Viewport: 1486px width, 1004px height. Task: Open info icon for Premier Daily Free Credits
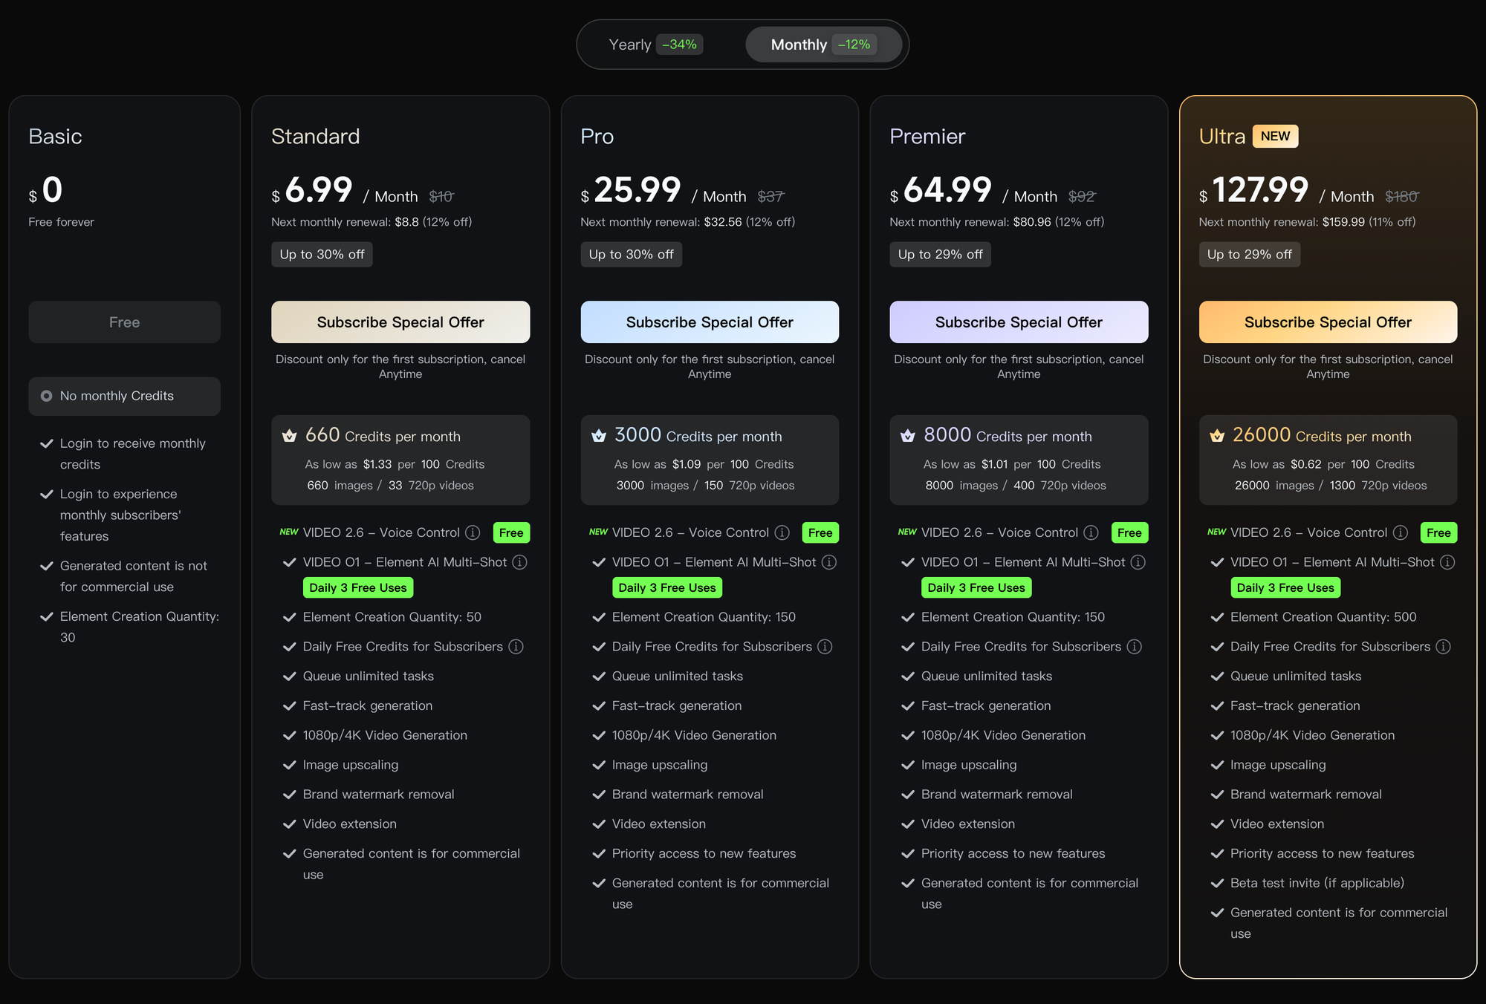(1135, 647)
